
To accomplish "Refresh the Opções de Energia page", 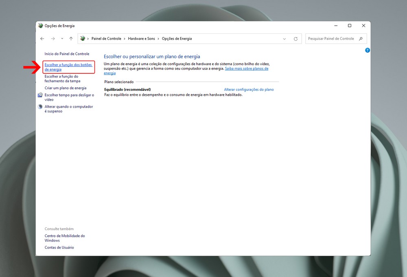I will point(295,39).
